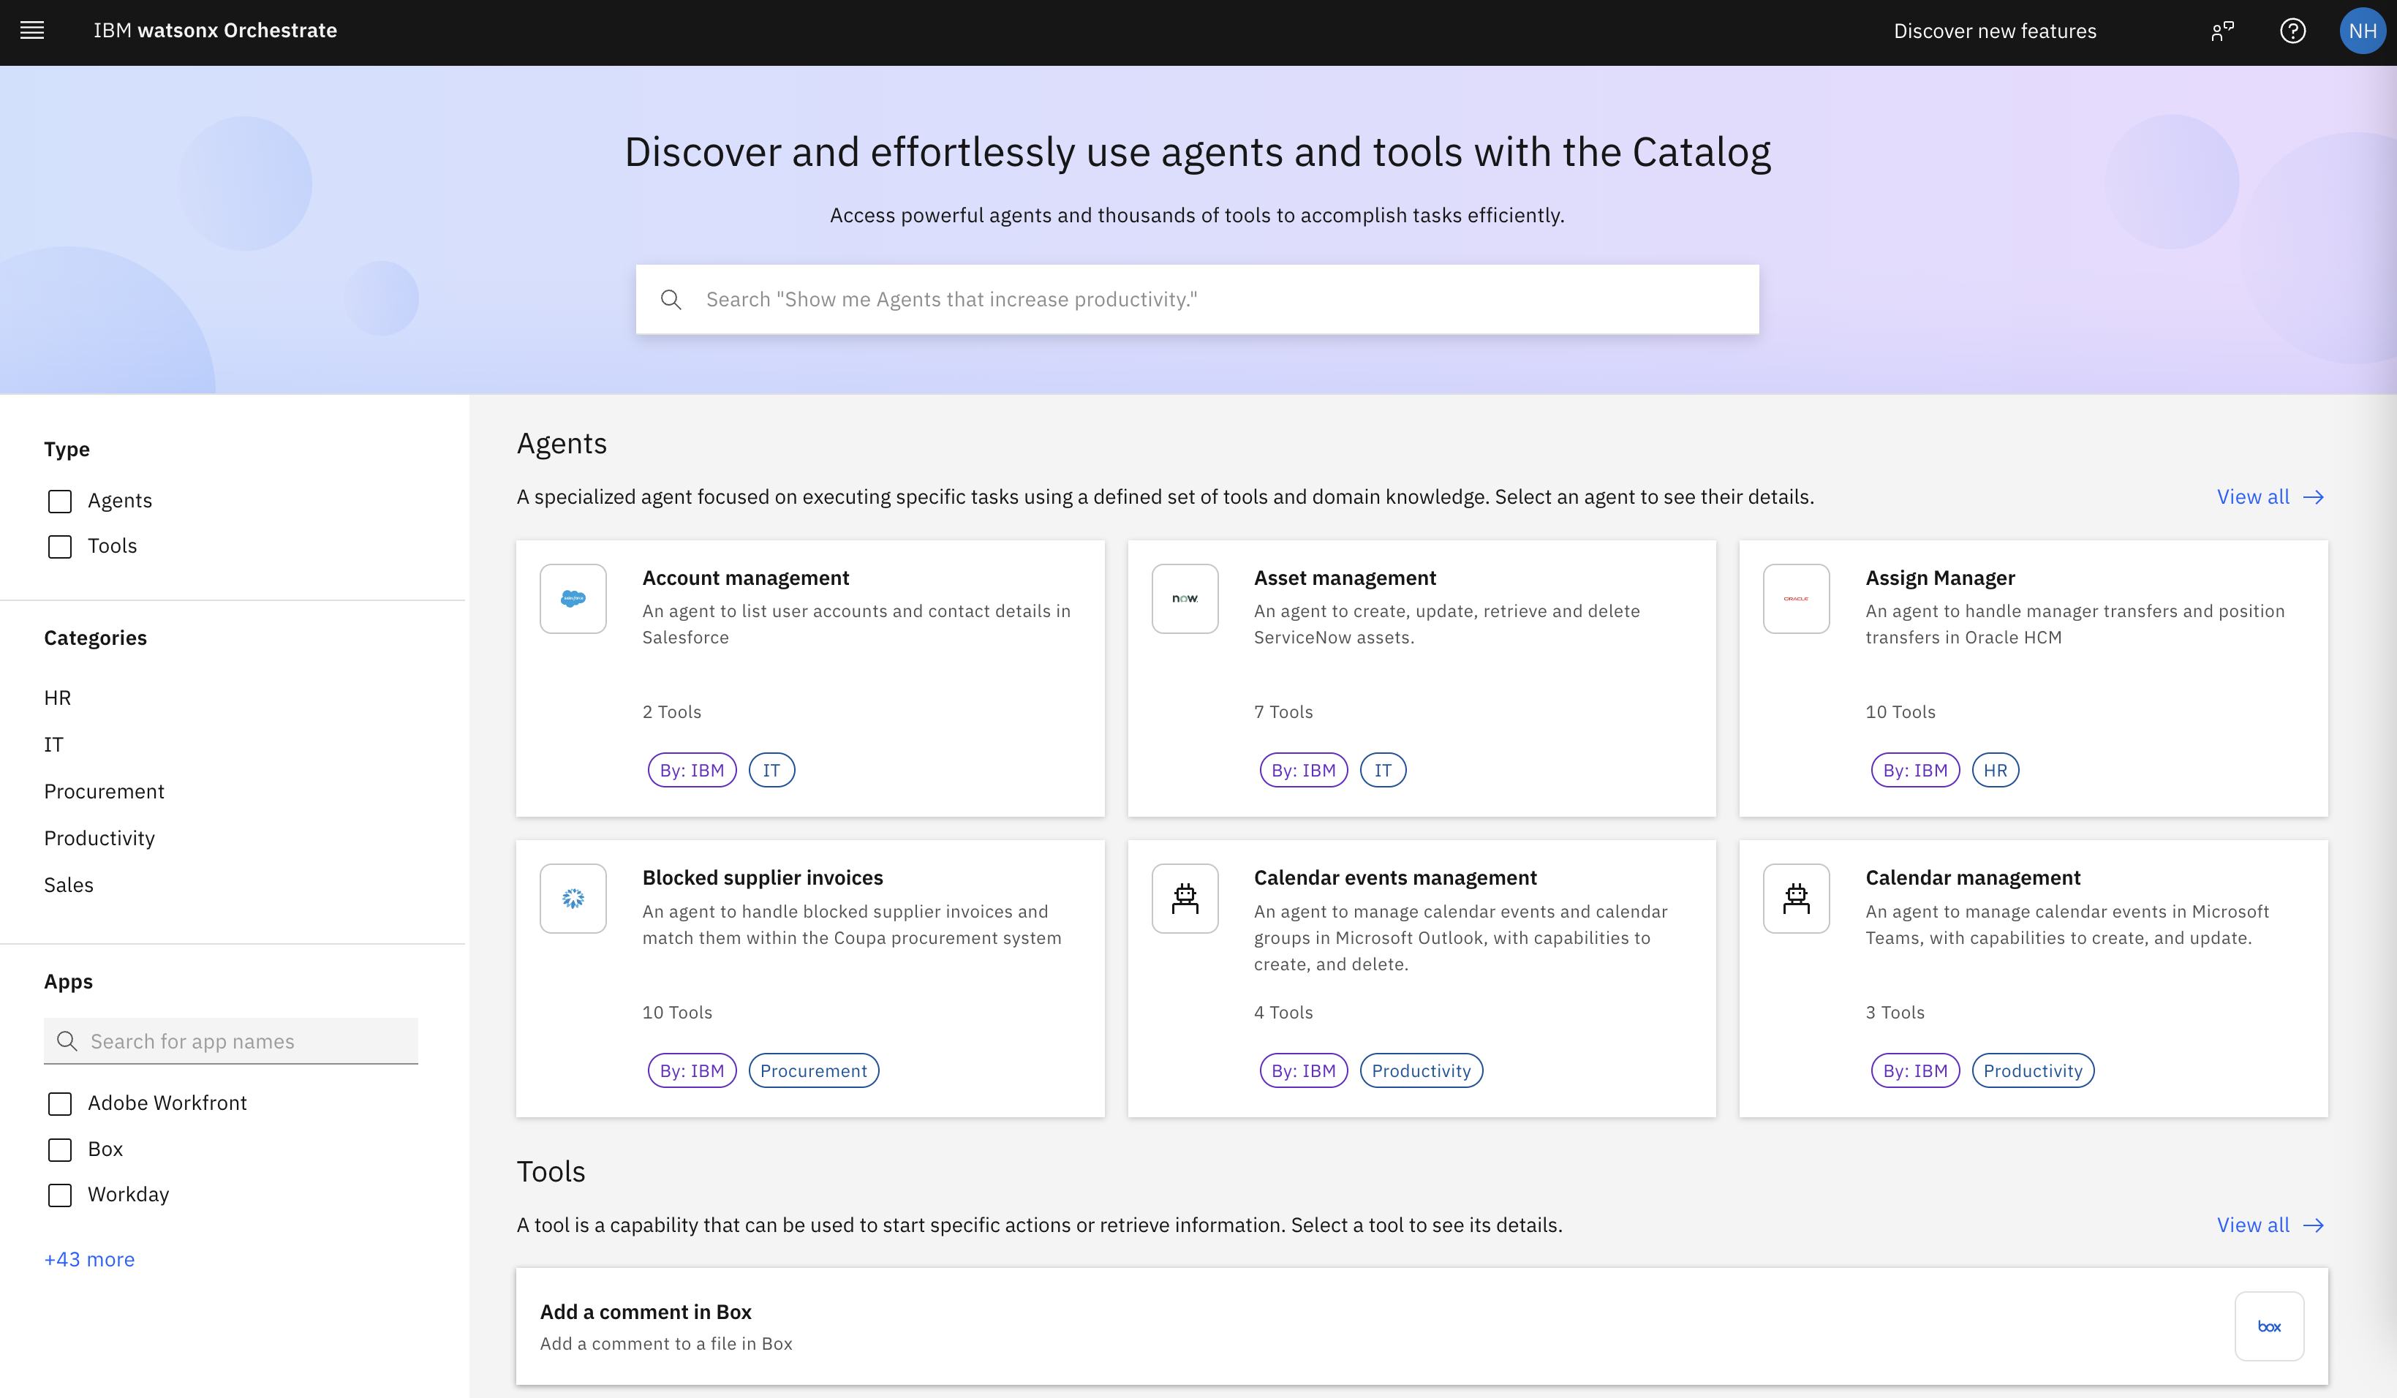Click arrow next to Agents View all
Screen dimensions: 2397x1398
[2314, 497]
